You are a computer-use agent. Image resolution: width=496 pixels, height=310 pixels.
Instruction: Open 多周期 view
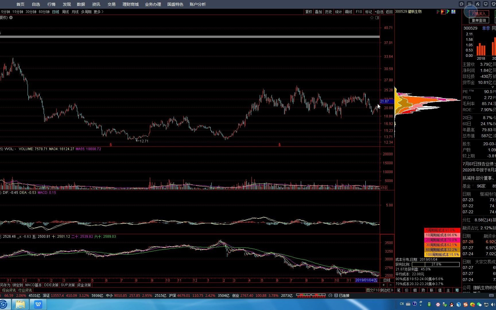click(86, 12)
